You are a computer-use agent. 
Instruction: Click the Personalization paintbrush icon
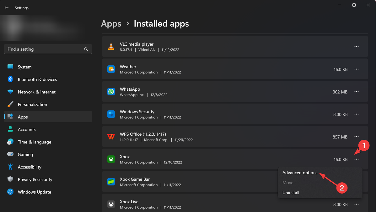[x=10, y=104]
